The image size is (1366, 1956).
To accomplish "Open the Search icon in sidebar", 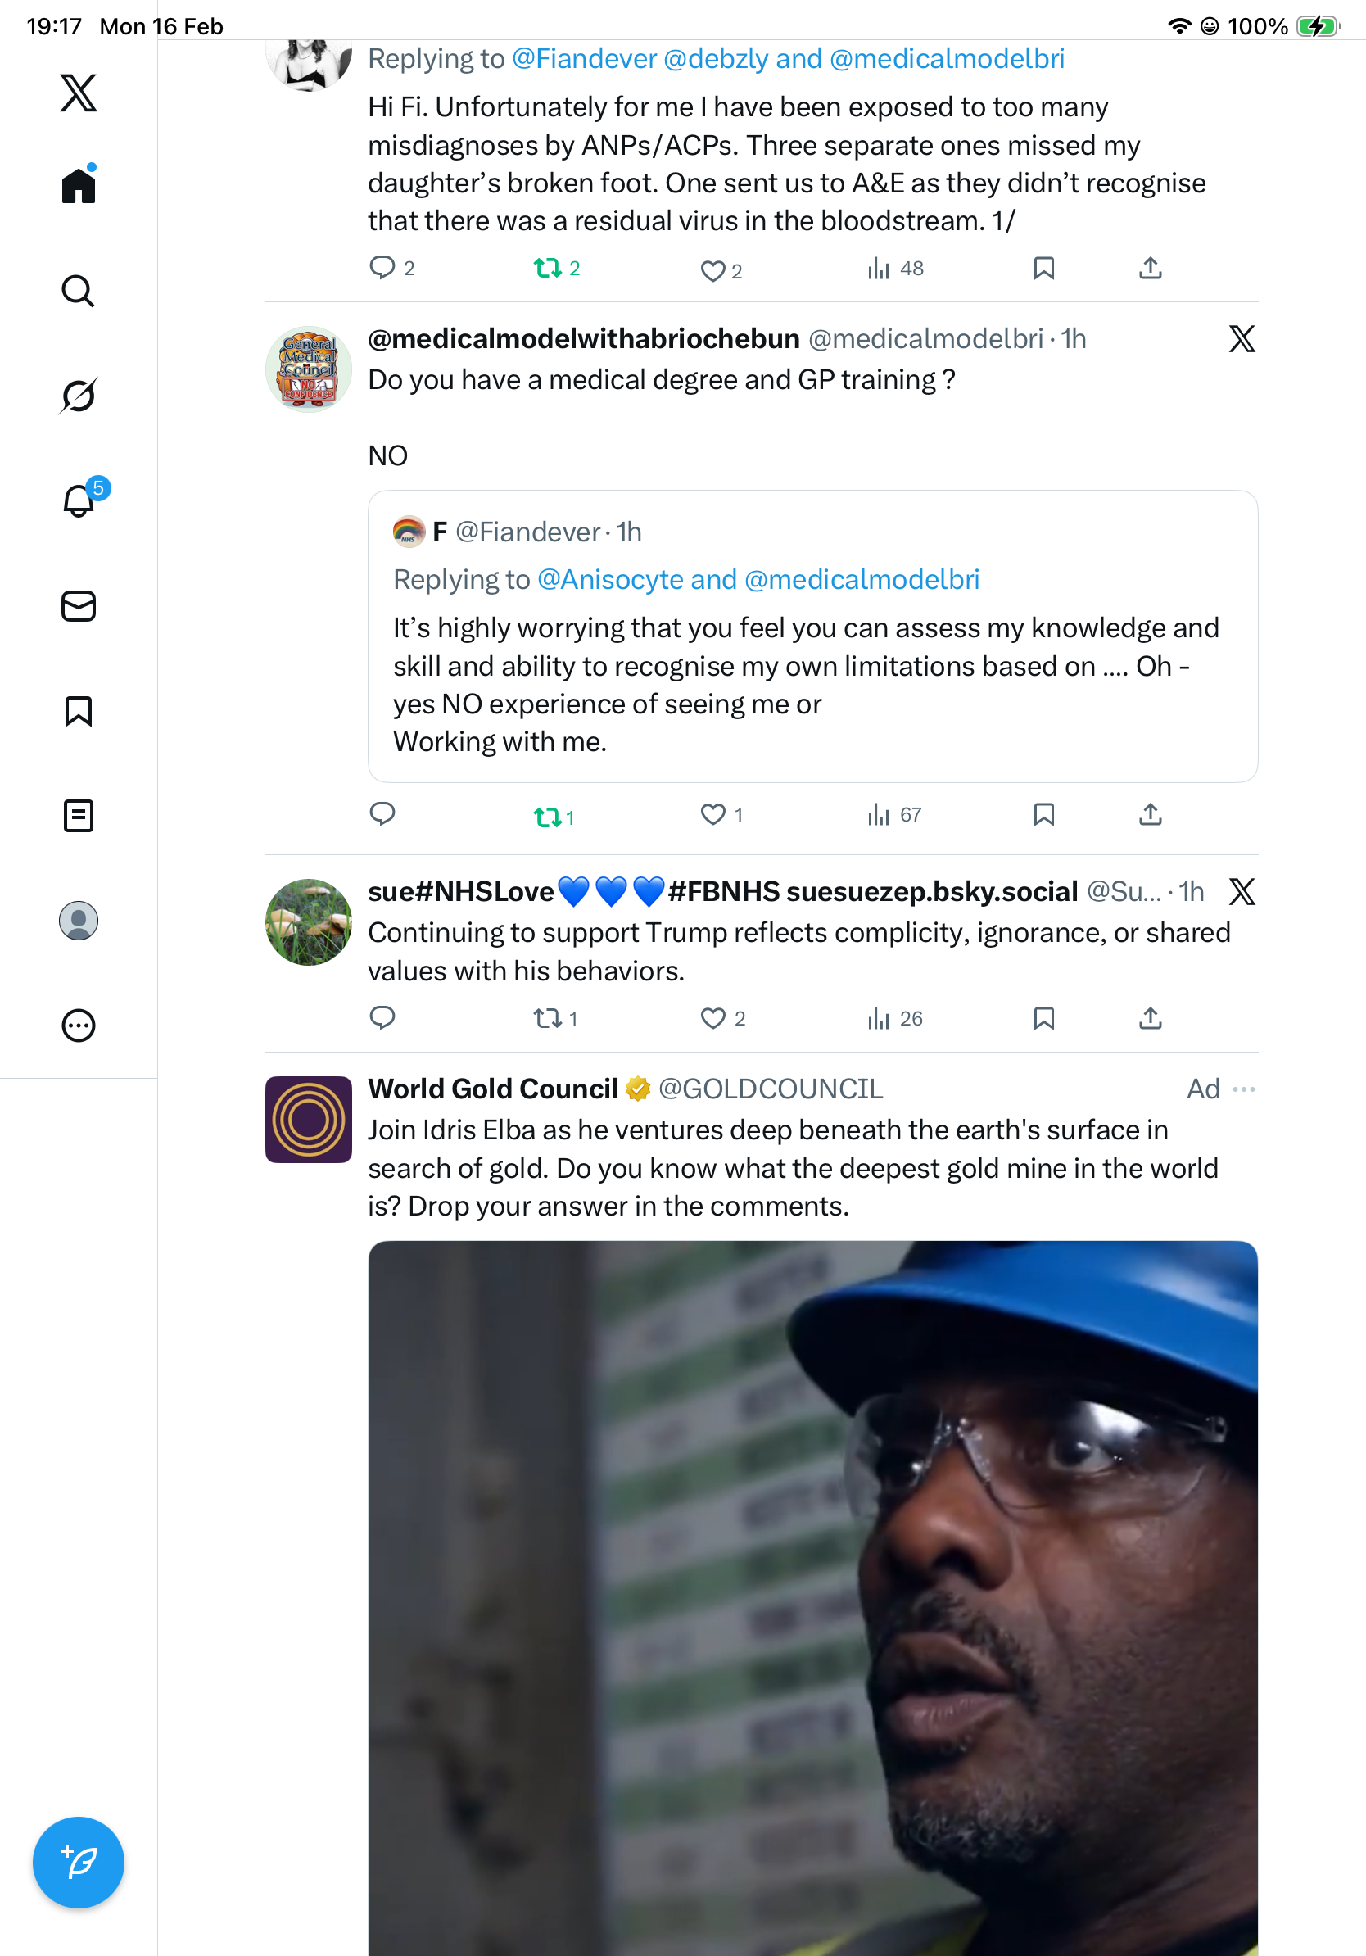I will [x=78, y=292].
